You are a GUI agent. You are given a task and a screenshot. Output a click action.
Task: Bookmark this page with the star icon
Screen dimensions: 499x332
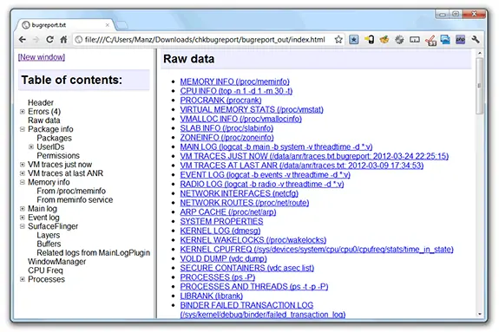tap(338, 39)
